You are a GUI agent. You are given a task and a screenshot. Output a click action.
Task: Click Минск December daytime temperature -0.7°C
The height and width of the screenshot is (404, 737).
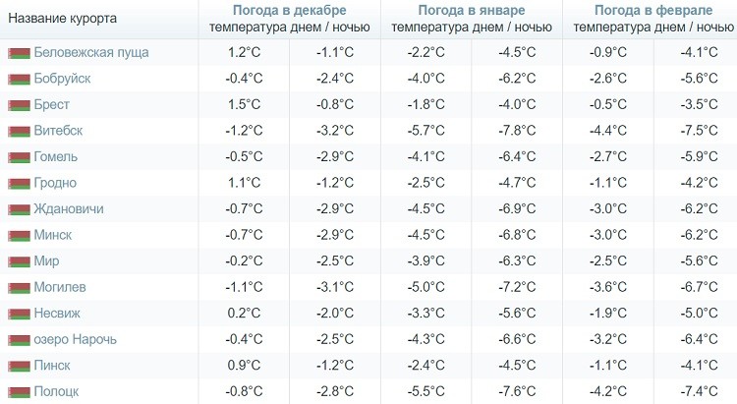[244, 235]
